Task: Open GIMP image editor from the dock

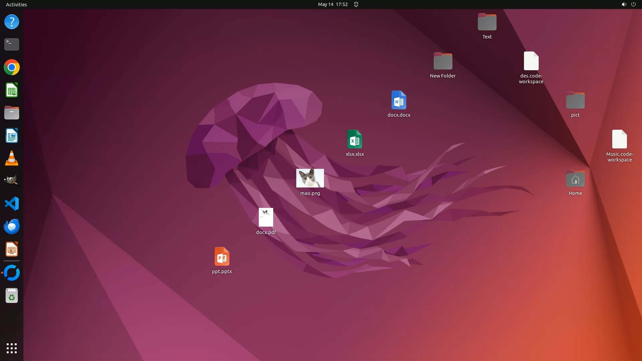Action: point(12,181)
